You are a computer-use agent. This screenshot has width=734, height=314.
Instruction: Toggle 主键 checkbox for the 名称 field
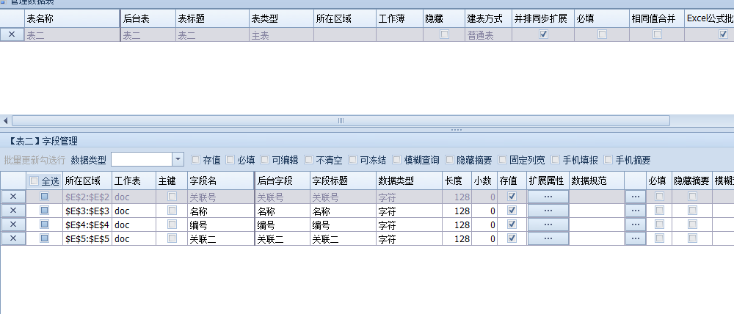[x=172, y=211]
